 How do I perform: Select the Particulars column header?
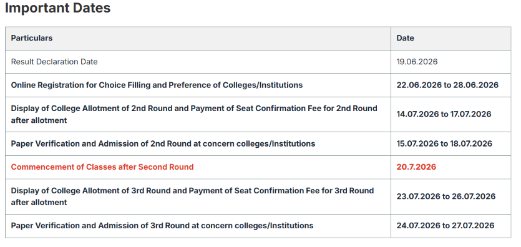pos(32,38)
